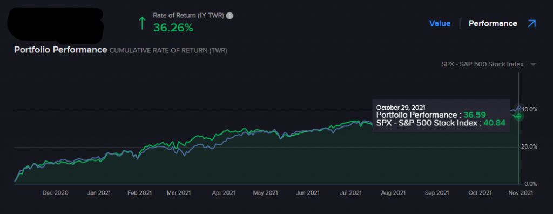Click the SPX - S&P 500 Stock Index selector
Viewport: 553px width, 214px height.
tap(482, 64)
